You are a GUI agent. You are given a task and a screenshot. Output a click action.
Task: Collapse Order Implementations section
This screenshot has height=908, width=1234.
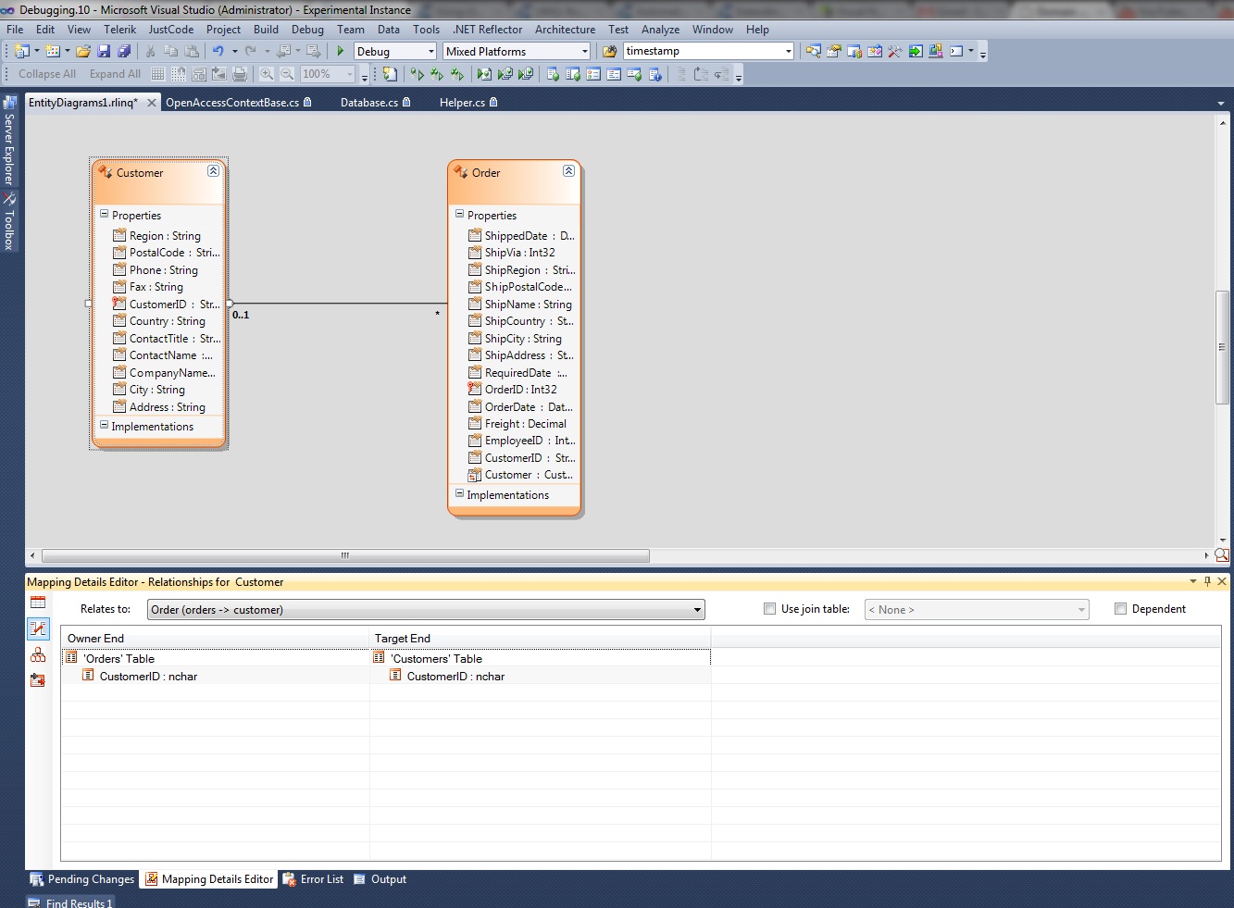[x=459, y=494]
